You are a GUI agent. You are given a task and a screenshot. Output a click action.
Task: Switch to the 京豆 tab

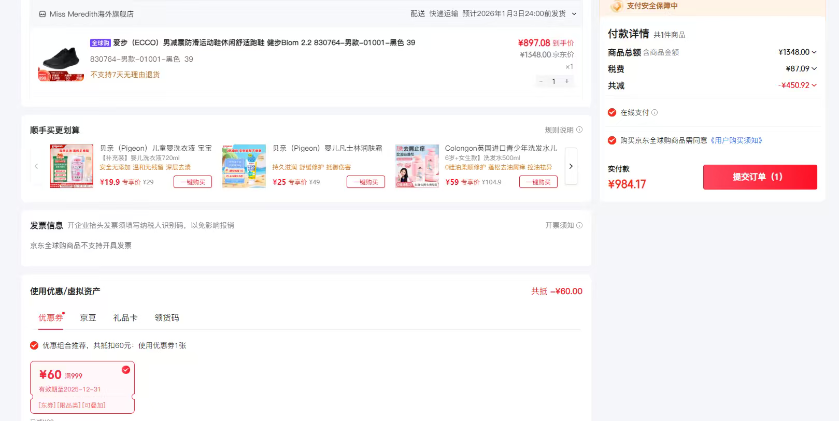(88, 317)
